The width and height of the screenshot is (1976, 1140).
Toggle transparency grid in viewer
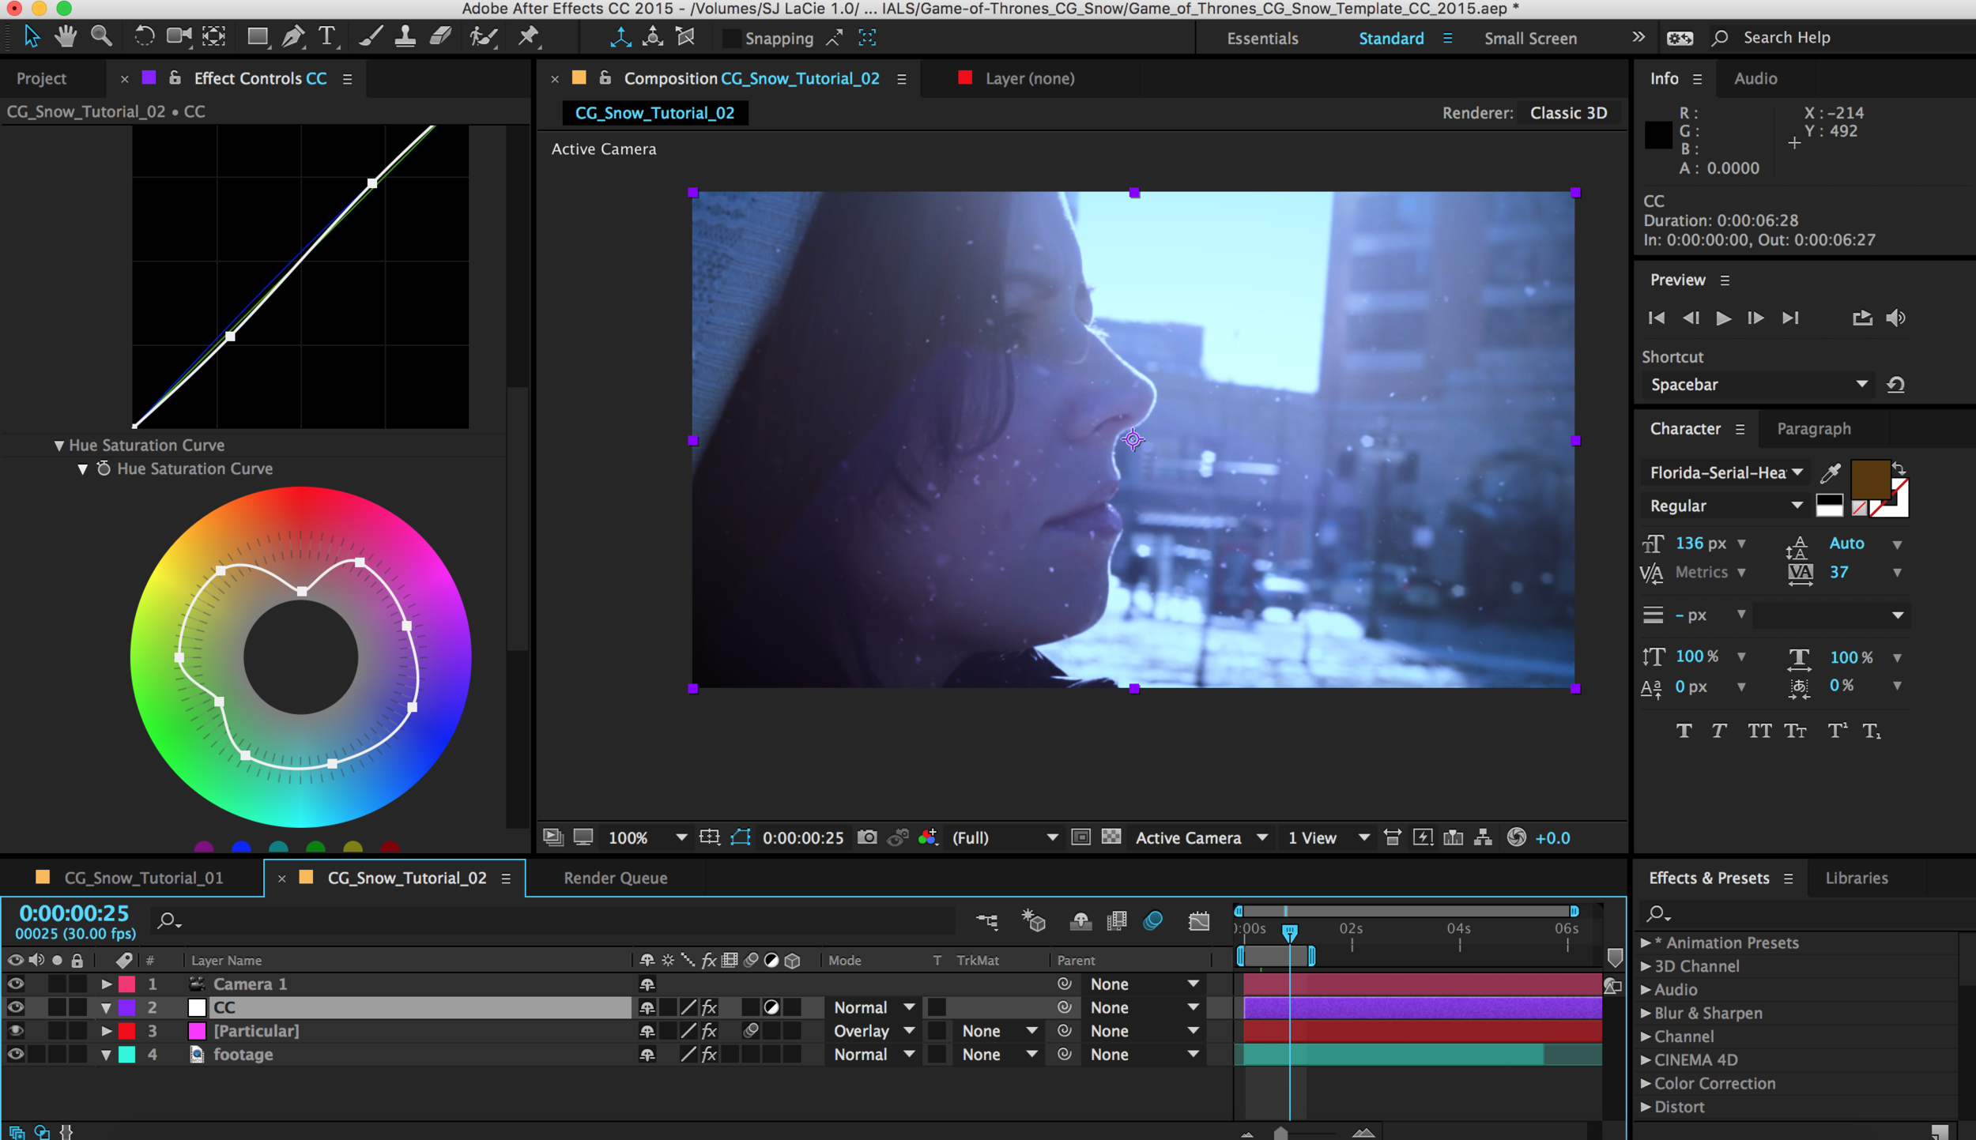click(1111, 837)
